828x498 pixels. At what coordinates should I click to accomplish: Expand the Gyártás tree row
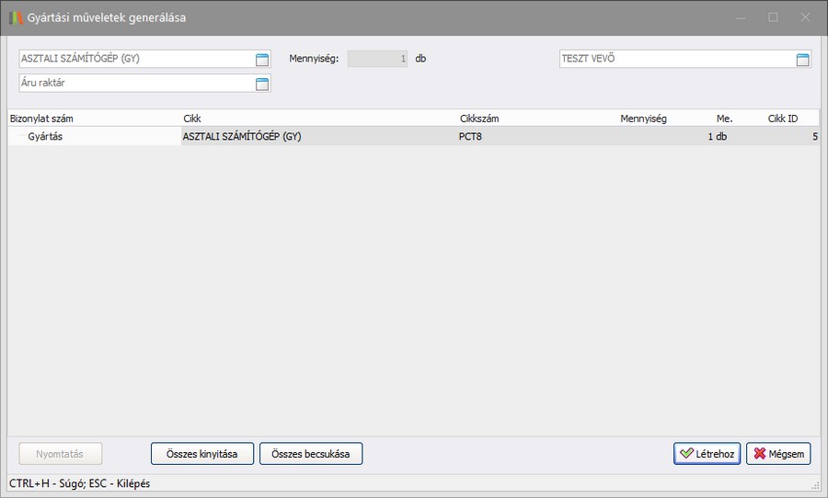click(x=18, y=137)
